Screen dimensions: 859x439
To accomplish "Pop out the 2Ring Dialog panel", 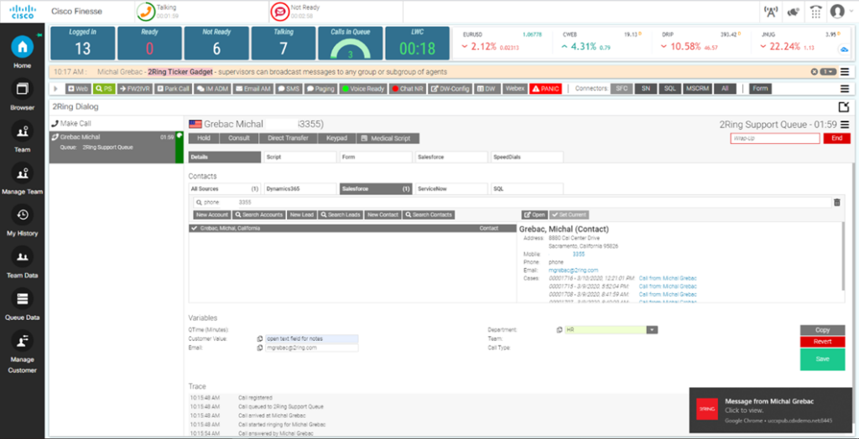I will pyautogui.click(x=843, y=107).
